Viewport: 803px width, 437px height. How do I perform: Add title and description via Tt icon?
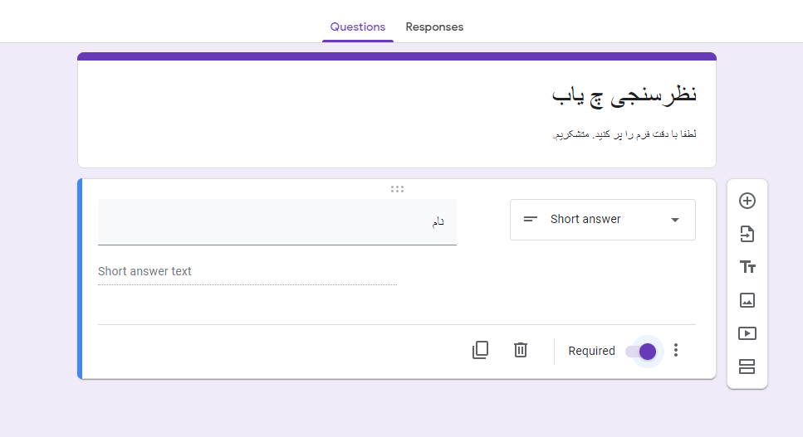[747, 267]
